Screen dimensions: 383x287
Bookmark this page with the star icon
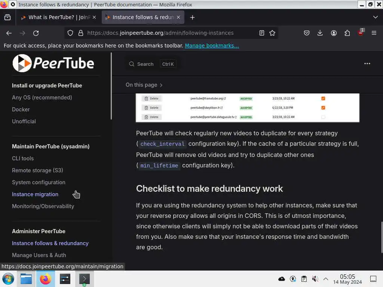[x=272, y=33]
